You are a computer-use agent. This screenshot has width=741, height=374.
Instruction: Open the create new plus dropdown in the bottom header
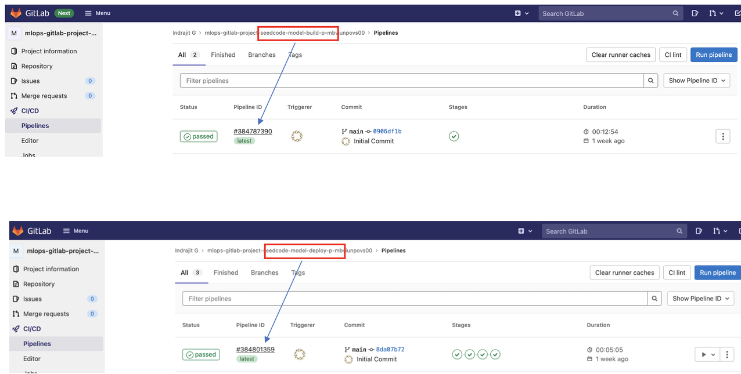point(525,231)
